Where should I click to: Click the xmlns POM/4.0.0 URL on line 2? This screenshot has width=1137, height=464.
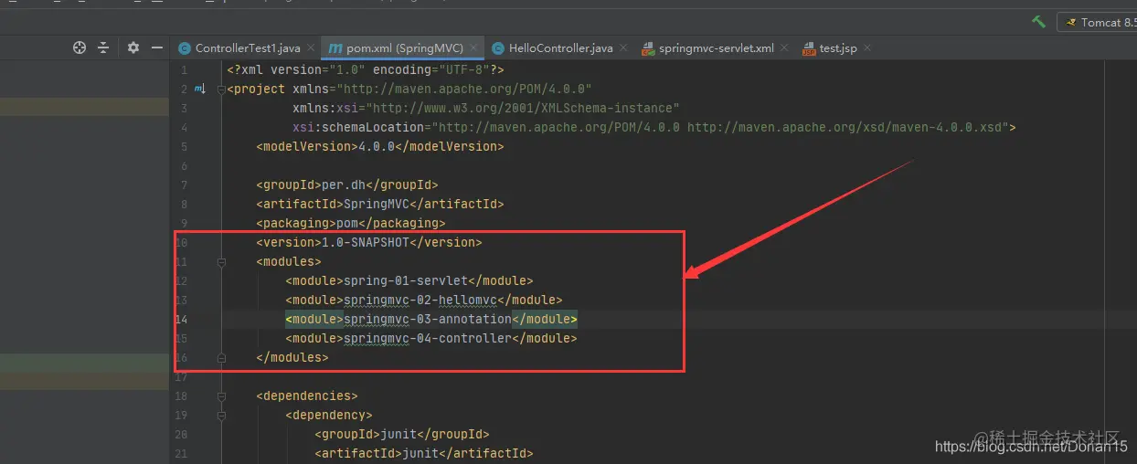pyautogui.click(x=464, y=90)
